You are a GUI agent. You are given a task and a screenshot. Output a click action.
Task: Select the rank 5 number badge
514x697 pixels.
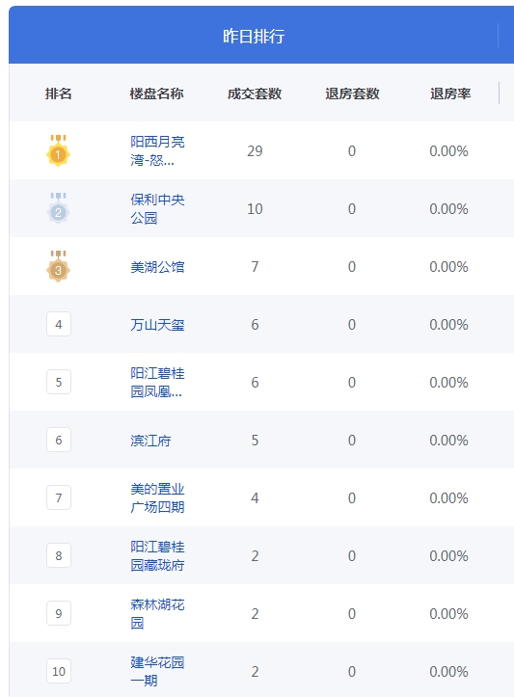point(59,382)
